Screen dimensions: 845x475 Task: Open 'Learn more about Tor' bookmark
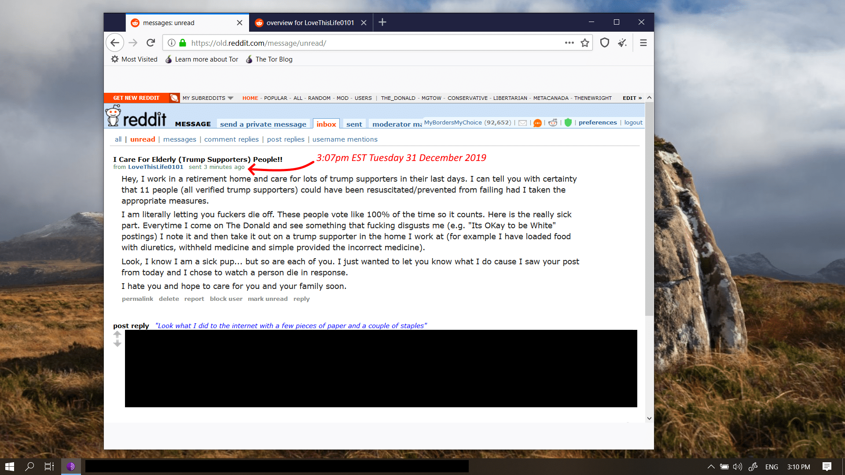pos(202,59)
